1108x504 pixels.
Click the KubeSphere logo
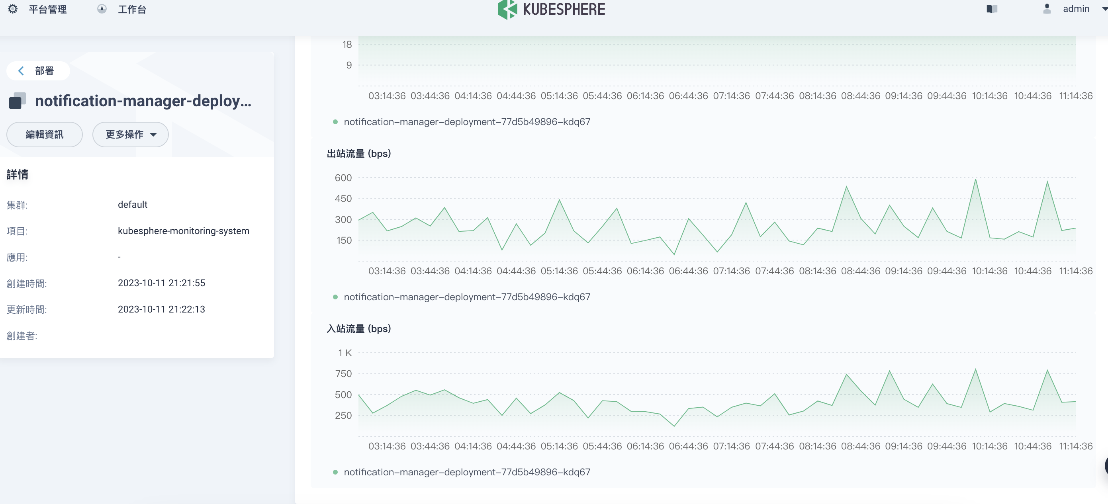551,9
